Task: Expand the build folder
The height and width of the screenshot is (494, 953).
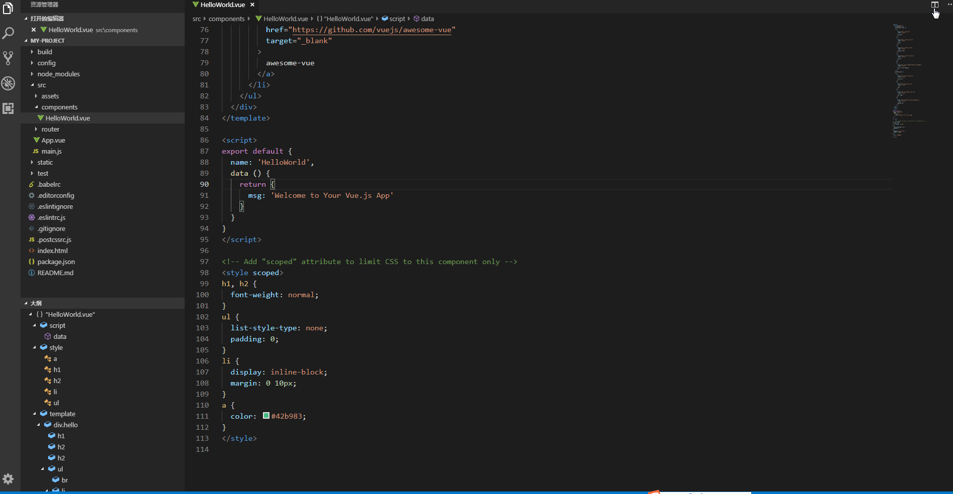Action: coord(32,52)
